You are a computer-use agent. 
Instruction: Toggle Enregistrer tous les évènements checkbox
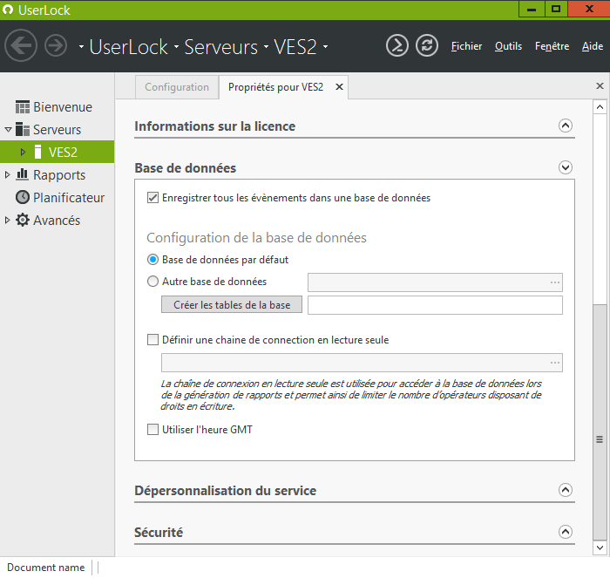[x=152, y=198]
